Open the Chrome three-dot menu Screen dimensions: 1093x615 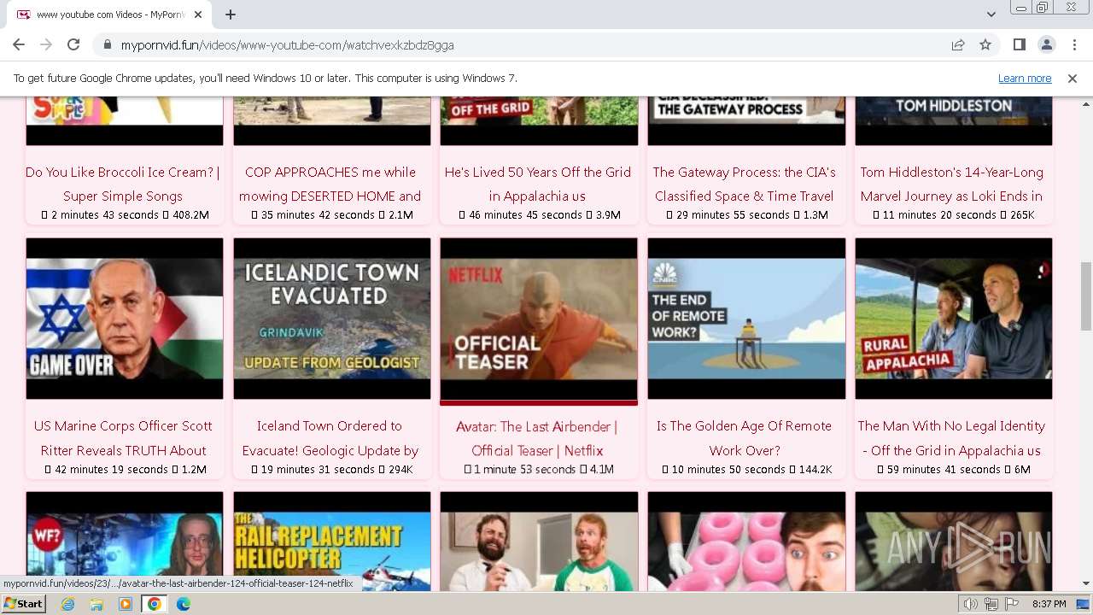click(x=1073, y=44)
